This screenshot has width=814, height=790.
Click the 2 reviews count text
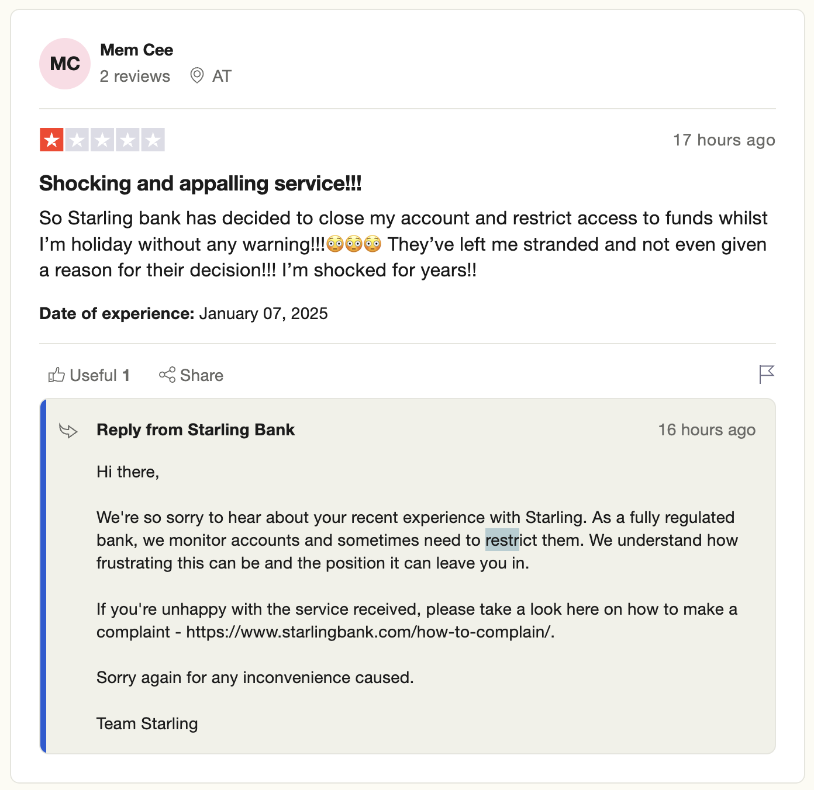click(x=135, y=77)
